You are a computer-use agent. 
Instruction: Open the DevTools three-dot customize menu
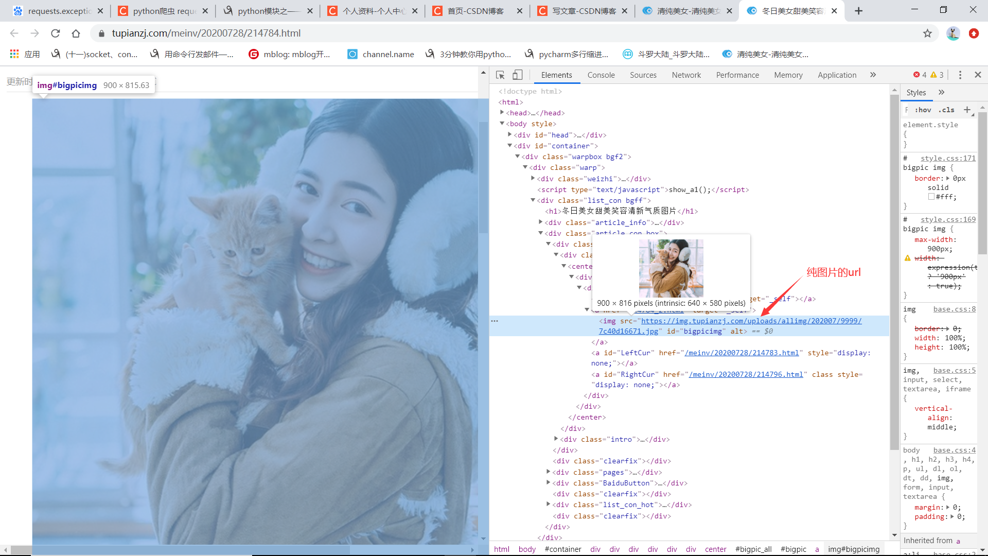960,75
